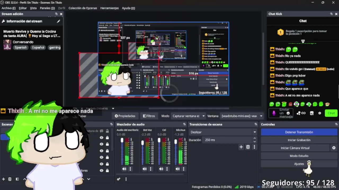Open the Archivo menu

click(8, 8)
